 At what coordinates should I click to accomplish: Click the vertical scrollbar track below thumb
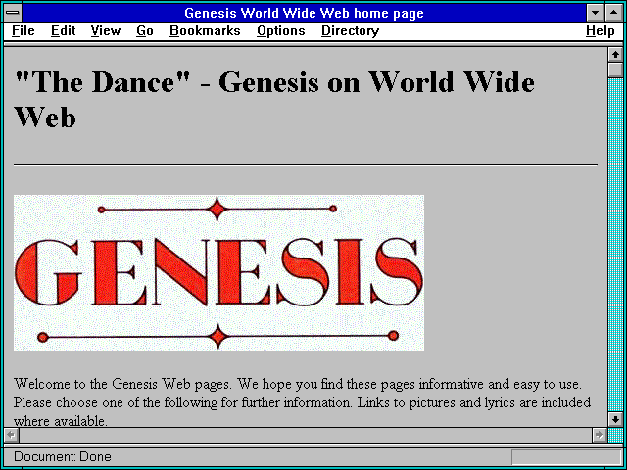615,244
